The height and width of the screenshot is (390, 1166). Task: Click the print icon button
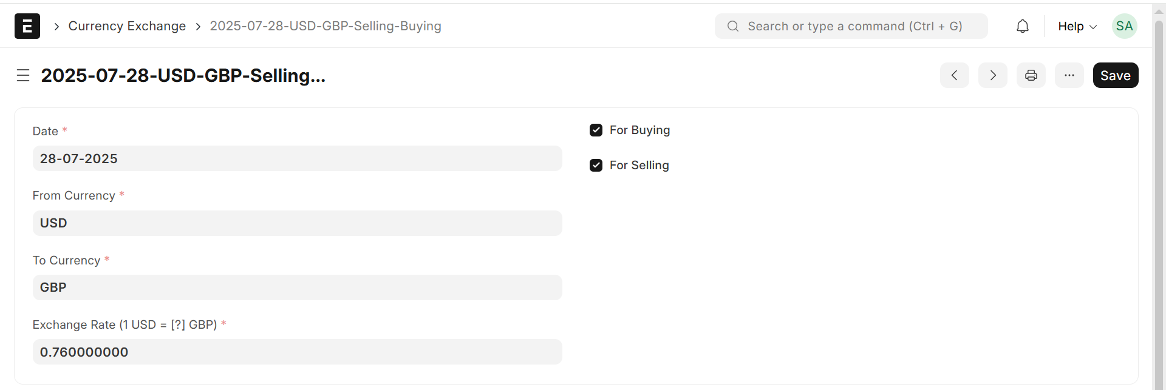(x=1031, y=75)
